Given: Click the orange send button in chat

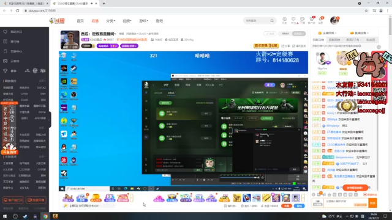Looking at the screenshot, I should (x=373, y=203).
